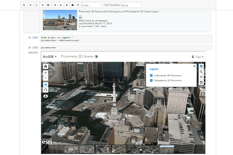Select the last slide thumbnail with sky

167,149
